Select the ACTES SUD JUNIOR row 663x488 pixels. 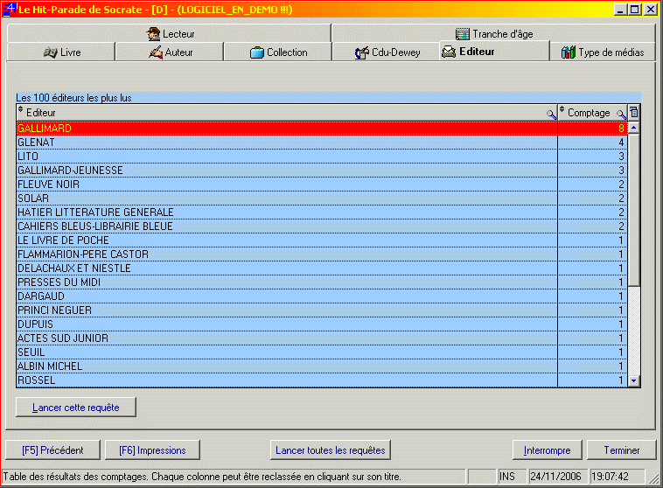(x=321, y=338)
